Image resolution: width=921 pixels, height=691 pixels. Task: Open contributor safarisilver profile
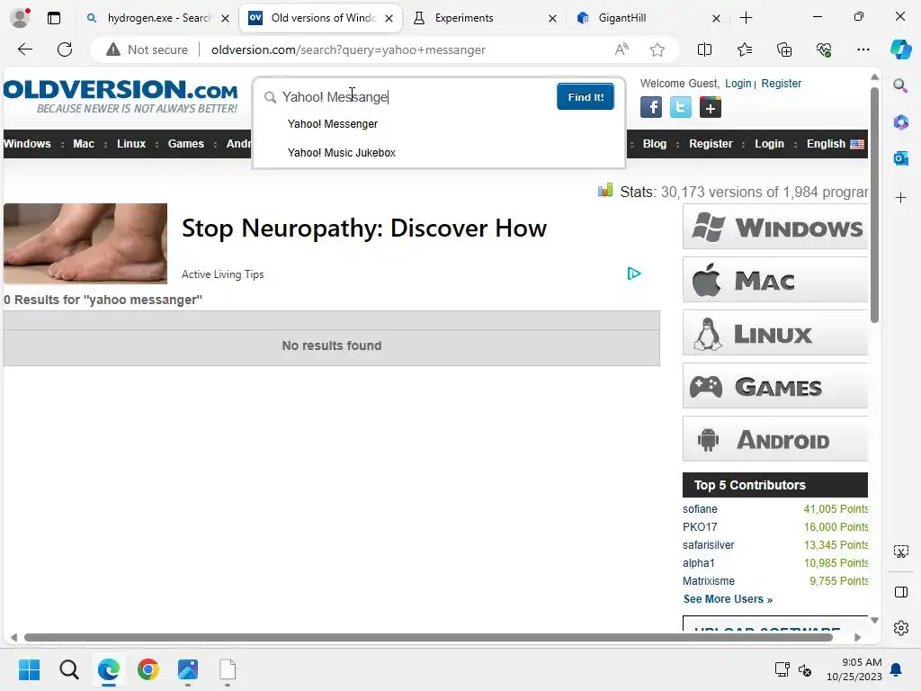[x=709, y=544]
